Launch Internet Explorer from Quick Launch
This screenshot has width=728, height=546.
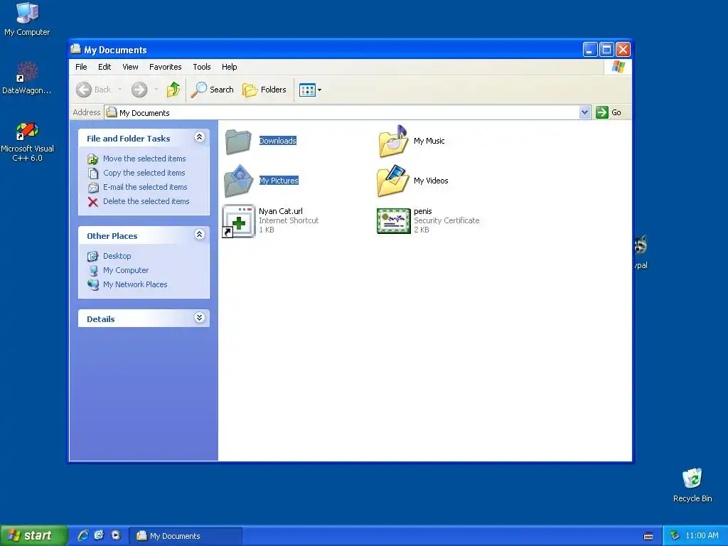coord(82,535)
